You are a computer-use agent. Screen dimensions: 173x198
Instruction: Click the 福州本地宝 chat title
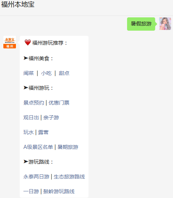[18, 4]
